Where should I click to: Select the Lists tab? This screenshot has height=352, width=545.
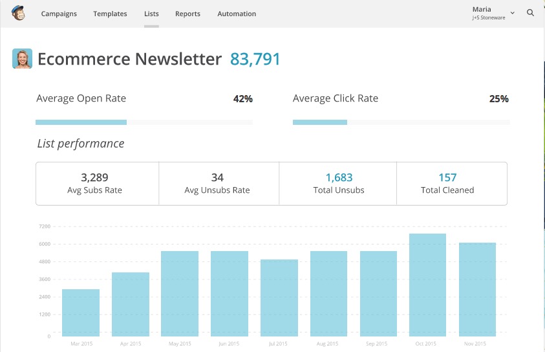151,14
